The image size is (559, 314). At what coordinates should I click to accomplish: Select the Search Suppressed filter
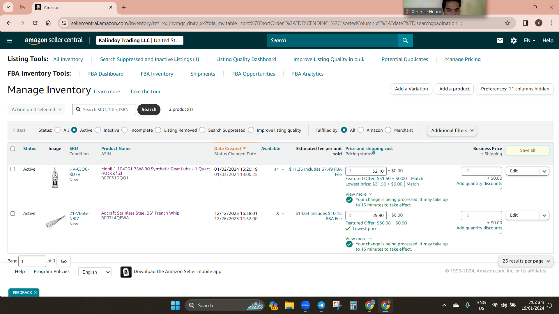pos(202,130)
